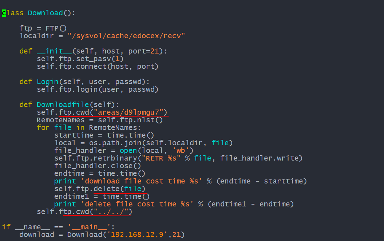384x241 pixels.
Task: Click the Downloadfile method name
Action: click(63, 104)
